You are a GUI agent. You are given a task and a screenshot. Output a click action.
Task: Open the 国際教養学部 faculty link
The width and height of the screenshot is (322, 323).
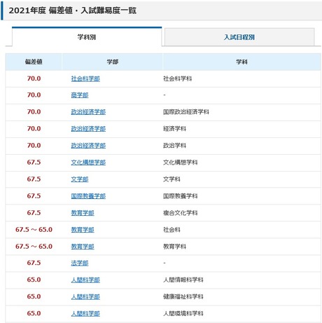(88, 196)
